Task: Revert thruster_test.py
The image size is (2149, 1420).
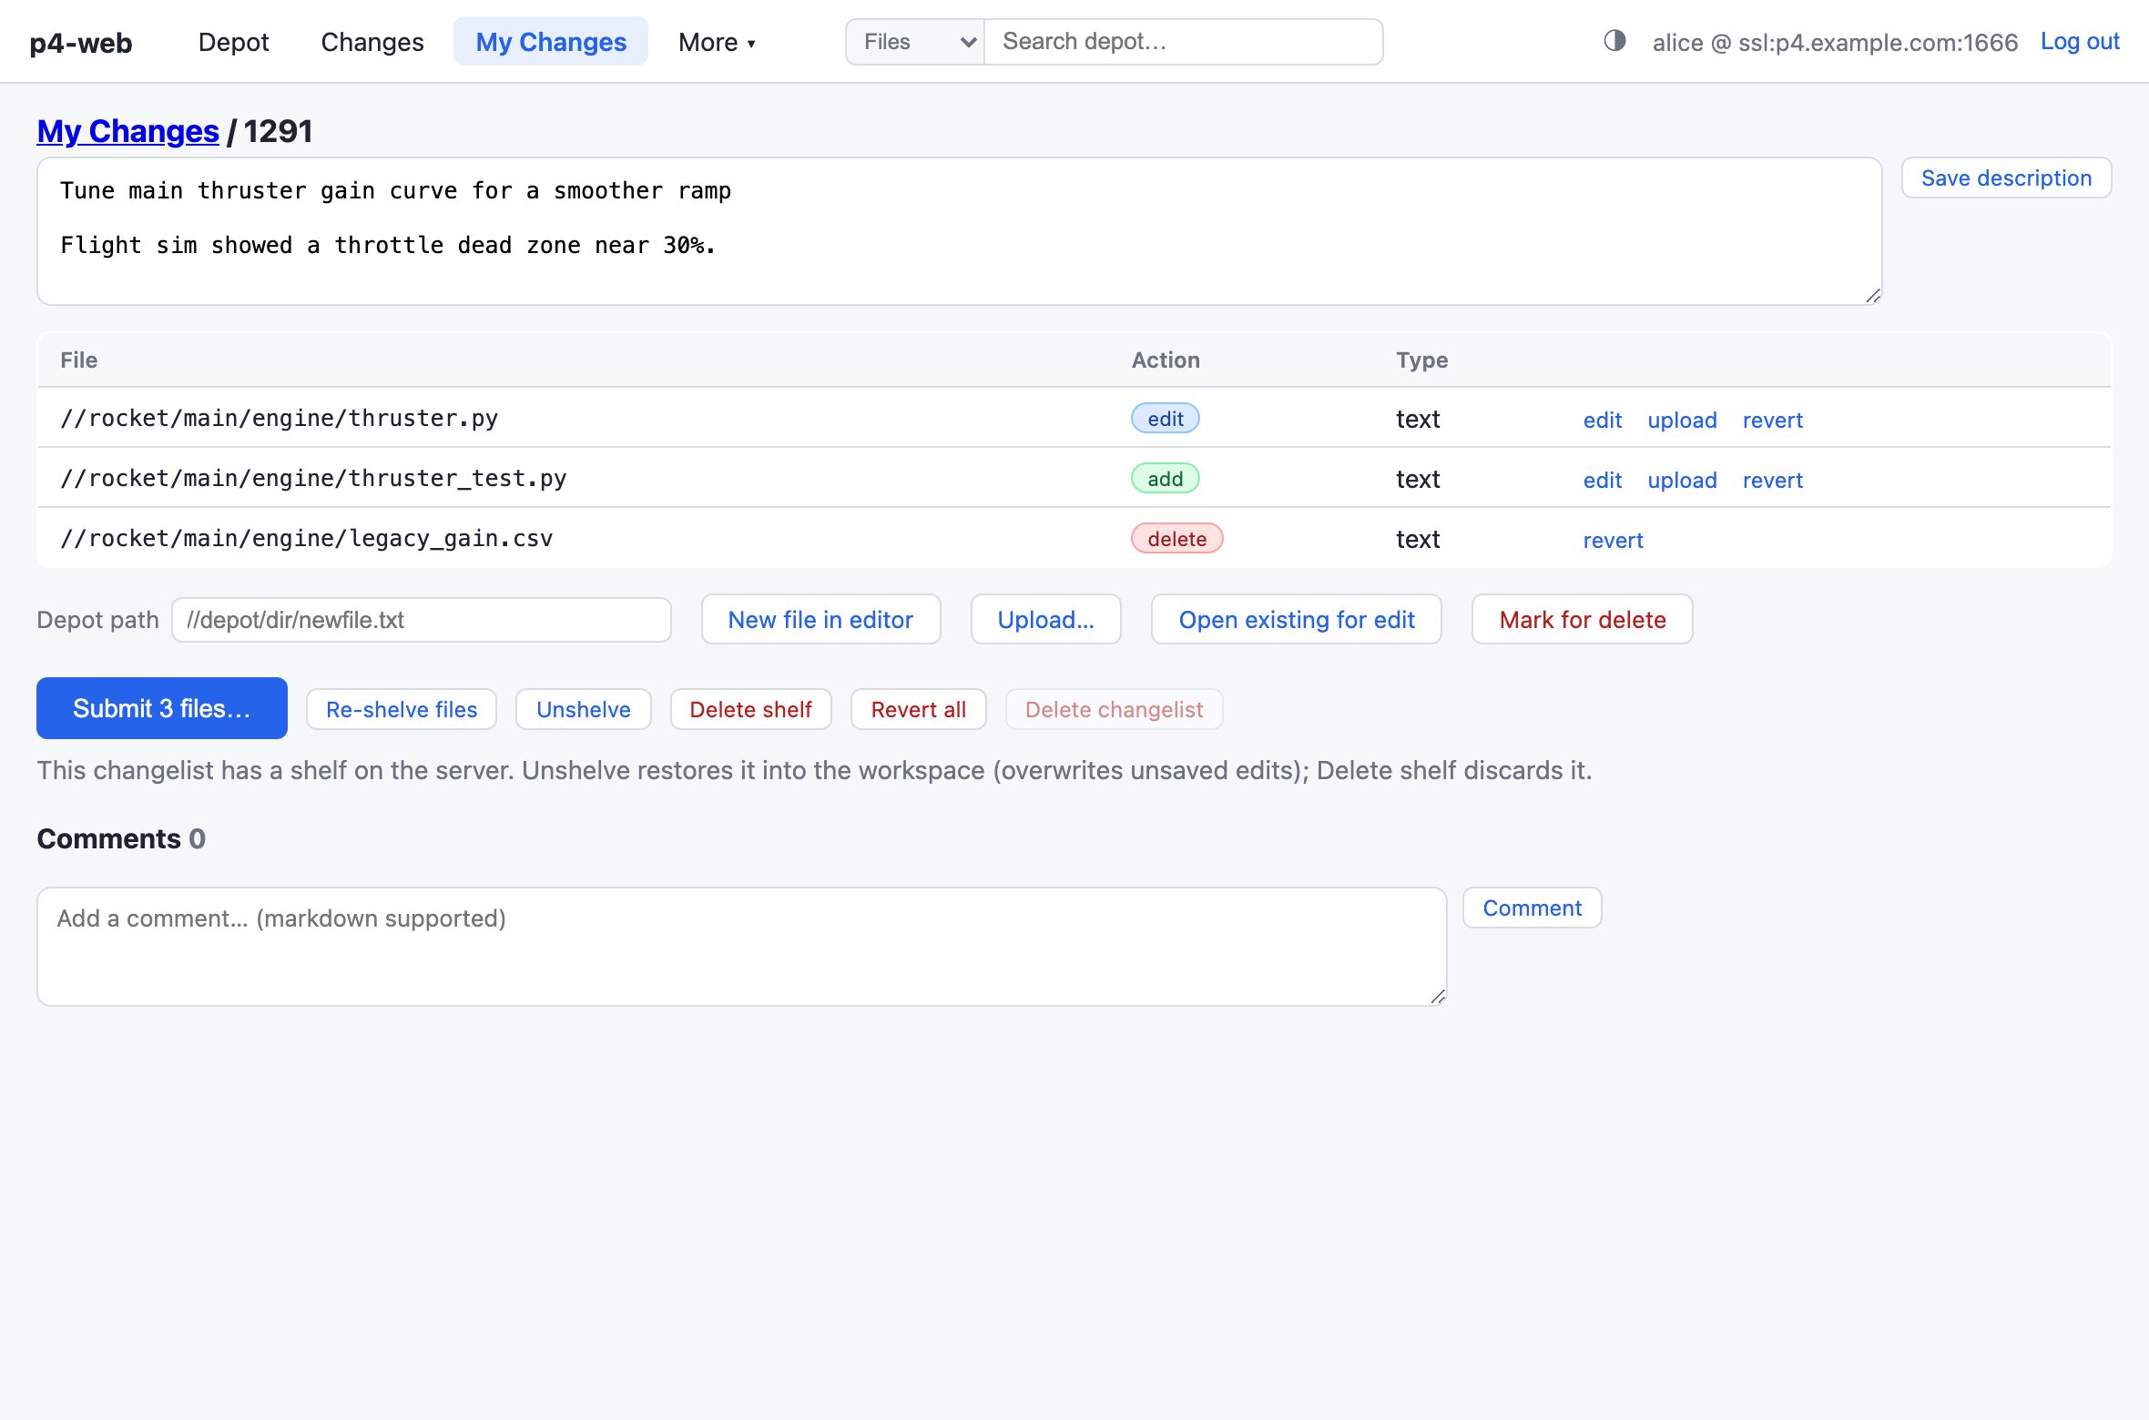Action: pos(1772,480)
